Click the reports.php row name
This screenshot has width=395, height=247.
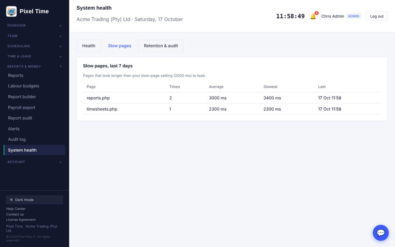pyautogui.click(x=98, y=98)
